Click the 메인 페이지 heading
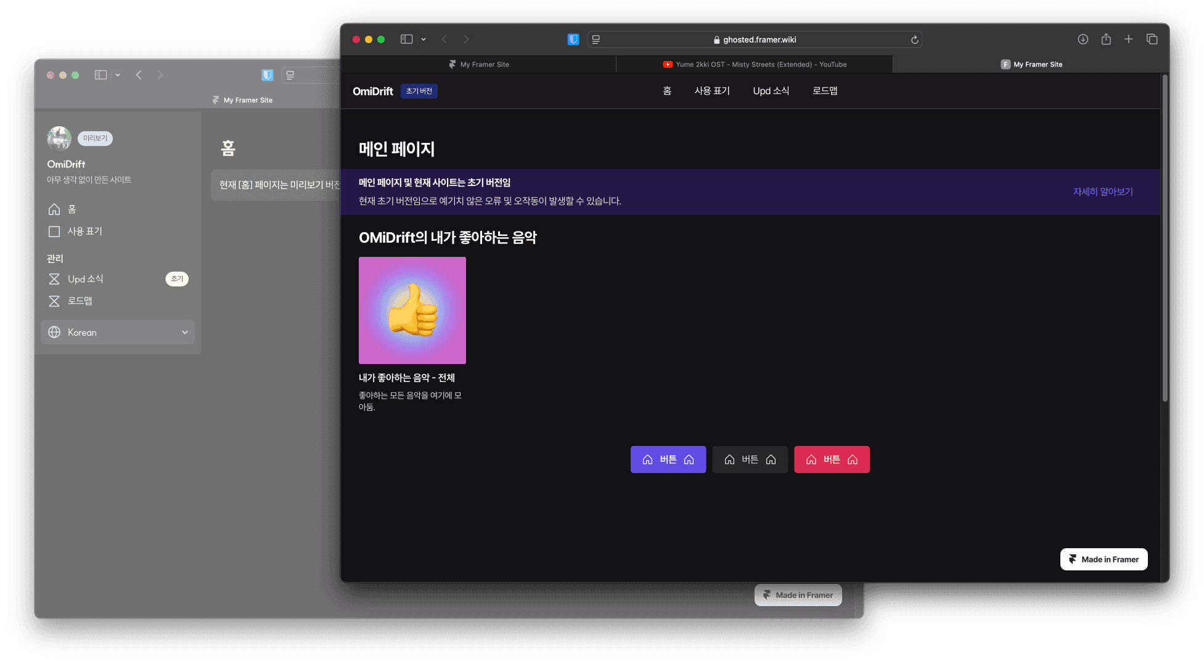The width and height of the screenshot is (1204, 664). click(396, 148)
